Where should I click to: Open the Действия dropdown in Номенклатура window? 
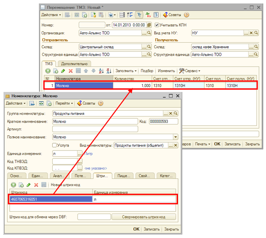pyautogui.click(x=16, y=103)
